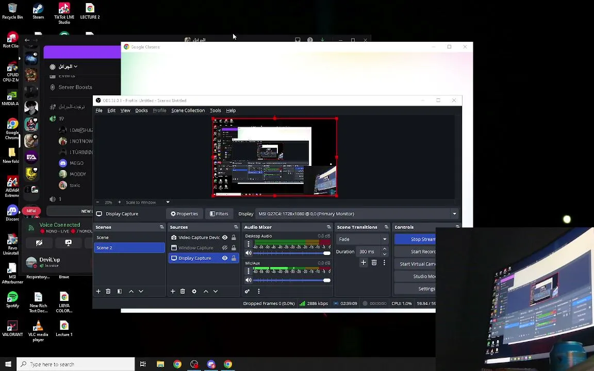Zoom in preview with plus icon
The height and width of the screenshot is (371, 594).
[120, 202]
